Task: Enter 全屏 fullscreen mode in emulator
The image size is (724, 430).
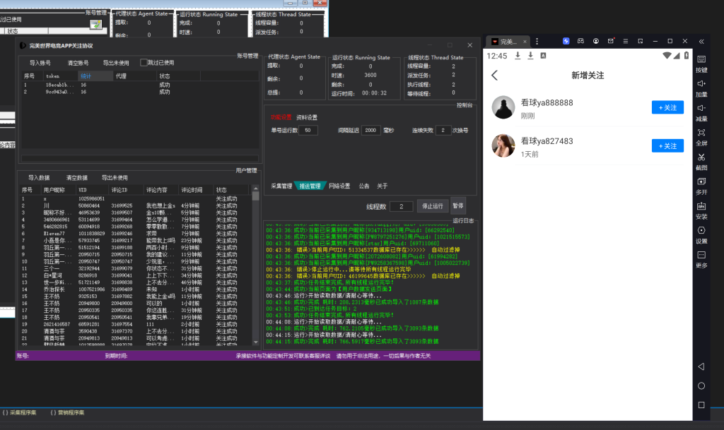Action: click(x=701, y=136)
